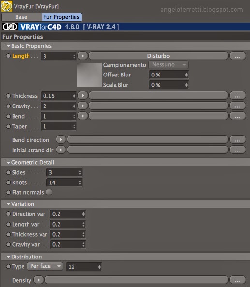
Task: Click the Gravity ellipsis browse button
Action: coord(237,106)
